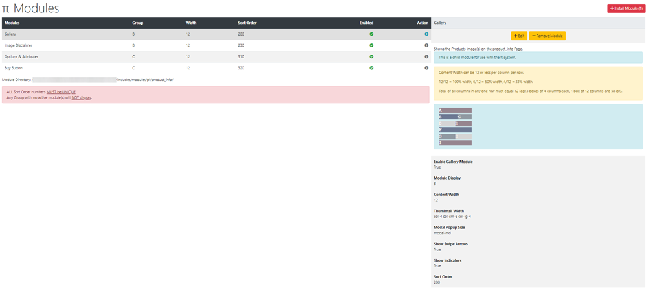648x292 pixels.
Task: Open the info icon for Buy Button
Action: (x=426, y=68)
